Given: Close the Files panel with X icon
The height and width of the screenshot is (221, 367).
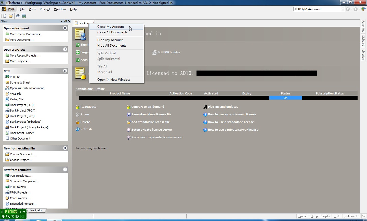Looking at the screenshot, I should pos(69,21).
